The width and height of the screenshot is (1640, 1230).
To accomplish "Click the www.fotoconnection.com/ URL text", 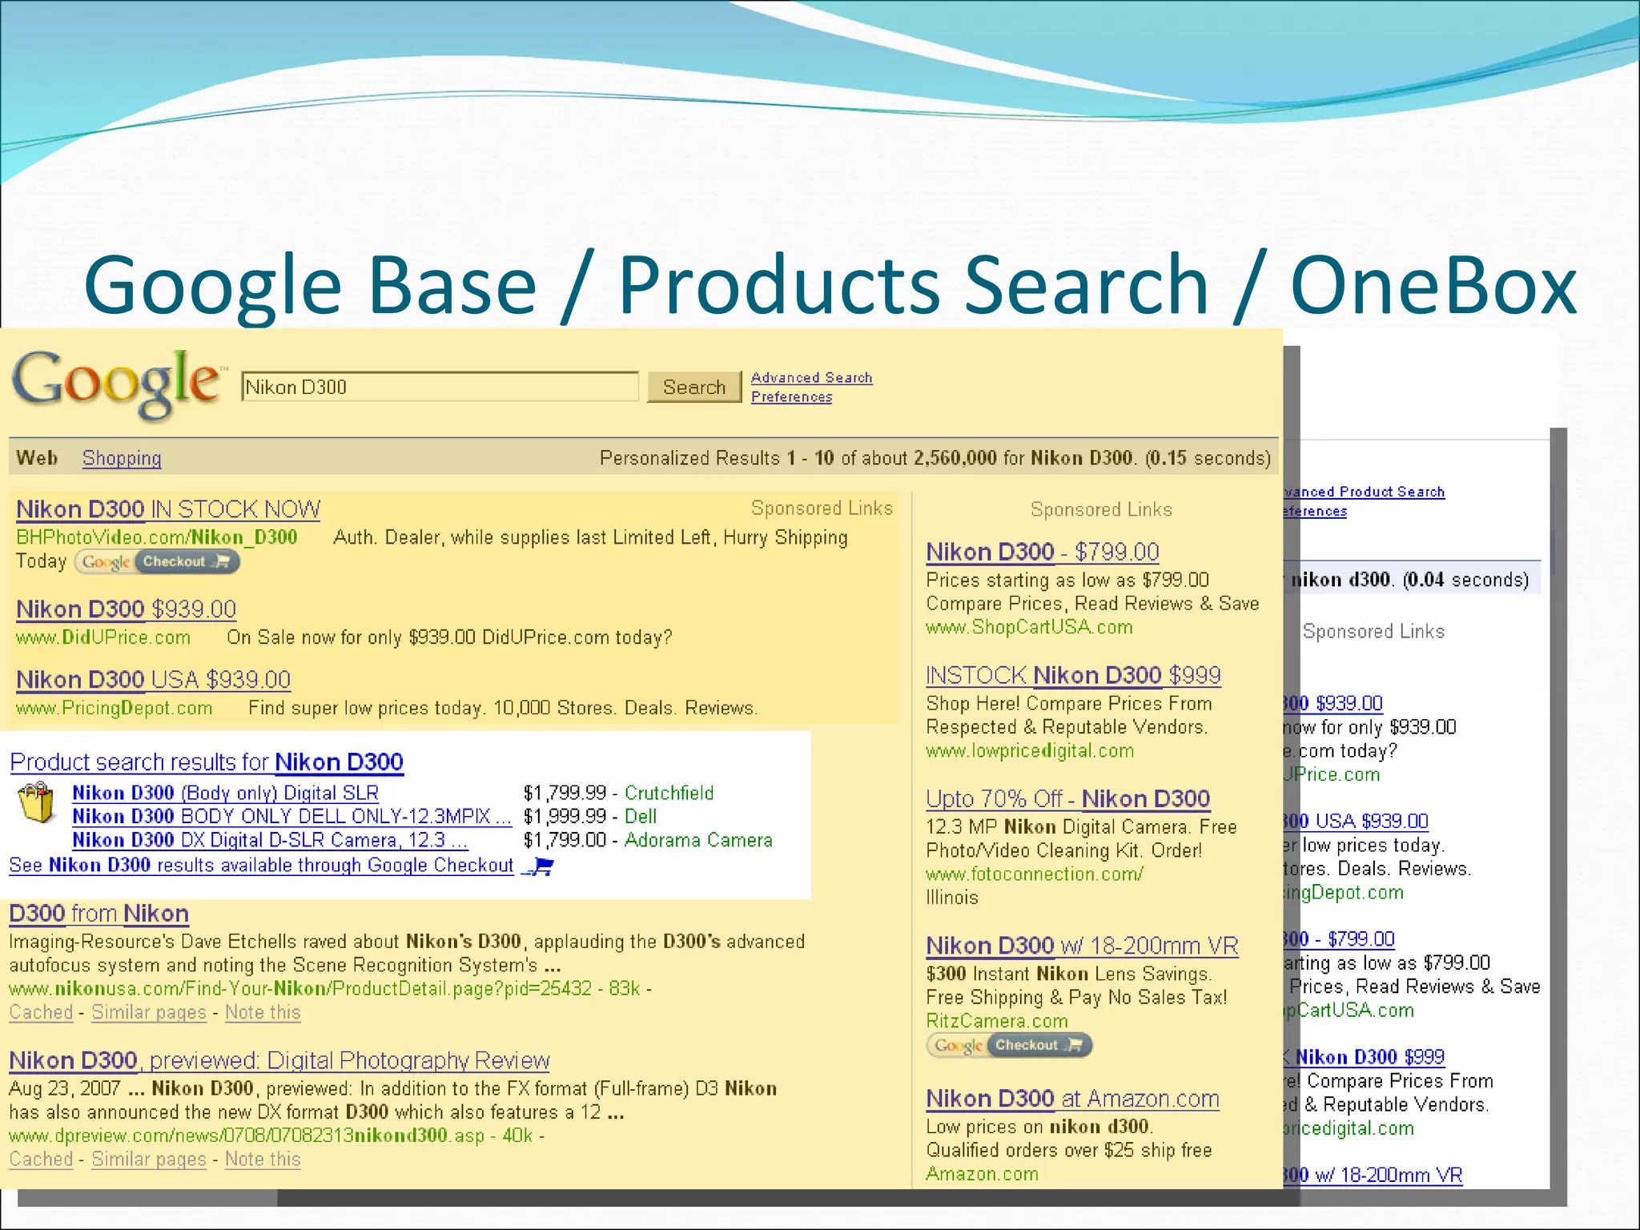I will pos(1035,874).
